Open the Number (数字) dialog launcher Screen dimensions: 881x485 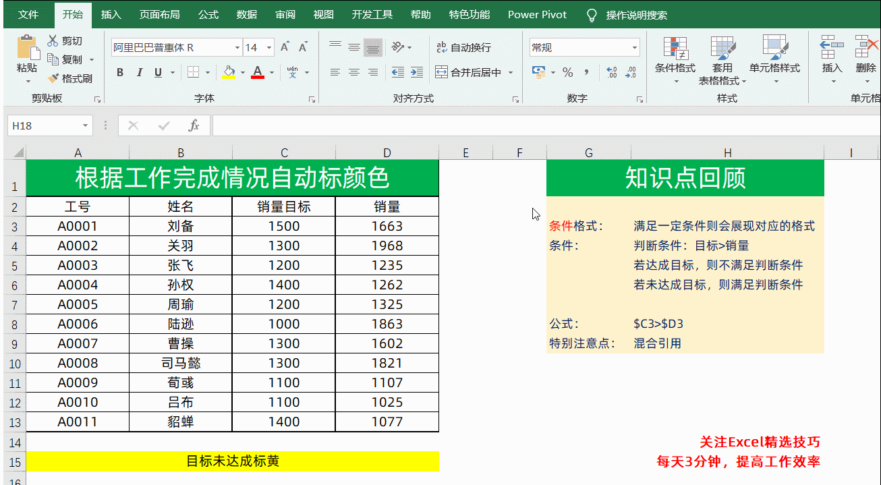click(x=640, y=99)
